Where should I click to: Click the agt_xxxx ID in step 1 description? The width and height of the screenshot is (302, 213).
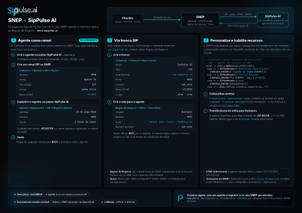(x=79, y=59)
